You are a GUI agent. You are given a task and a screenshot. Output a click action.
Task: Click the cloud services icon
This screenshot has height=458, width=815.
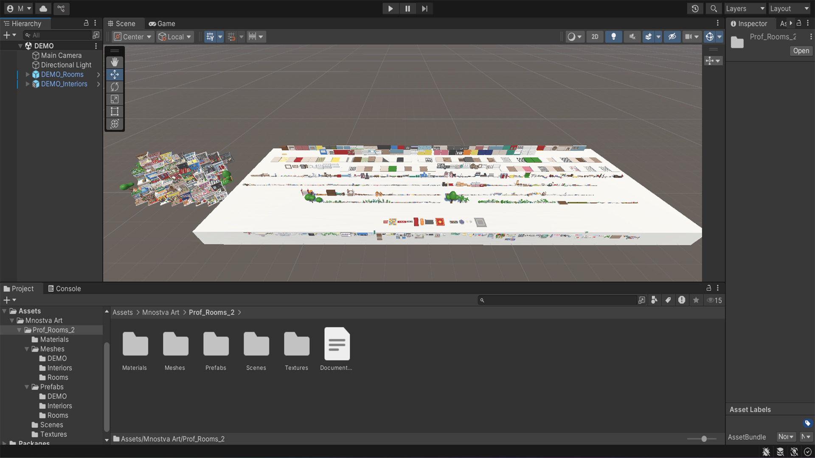pos(43,8)
